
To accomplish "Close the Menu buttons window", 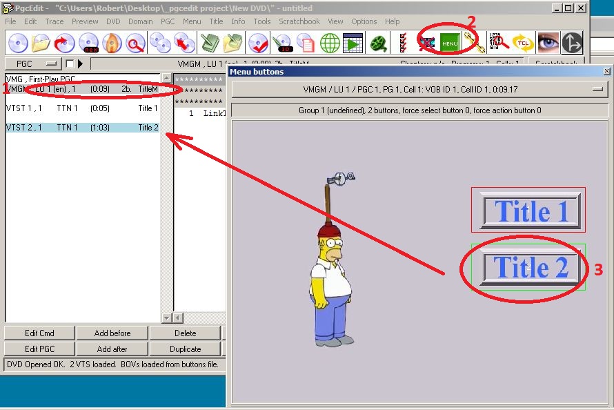I will (606, 71).
